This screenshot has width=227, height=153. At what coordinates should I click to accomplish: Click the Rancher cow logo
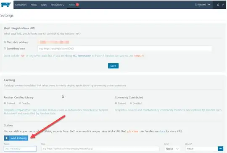pos(5,5)
